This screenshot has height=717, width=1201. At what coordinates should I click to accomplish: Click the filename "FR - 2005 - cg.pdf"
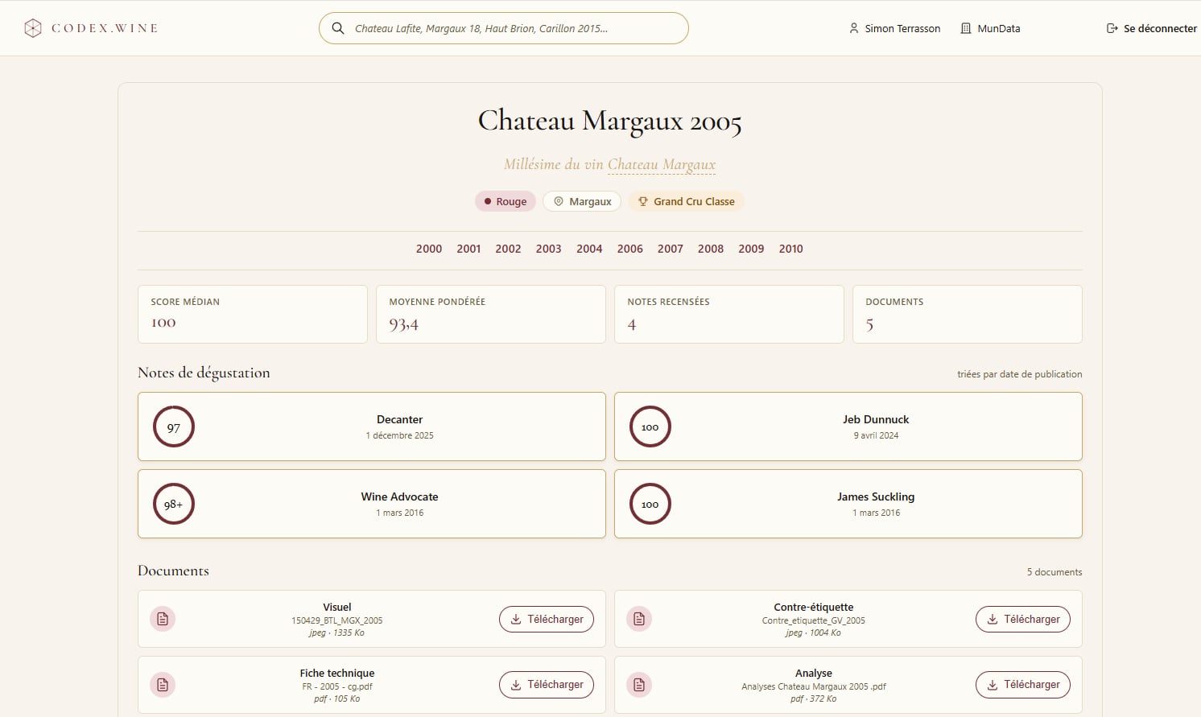(x=337, y=686)
